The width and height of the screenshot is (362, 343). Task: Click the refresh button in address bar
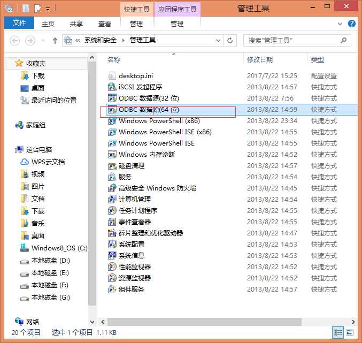coord(230,41)
